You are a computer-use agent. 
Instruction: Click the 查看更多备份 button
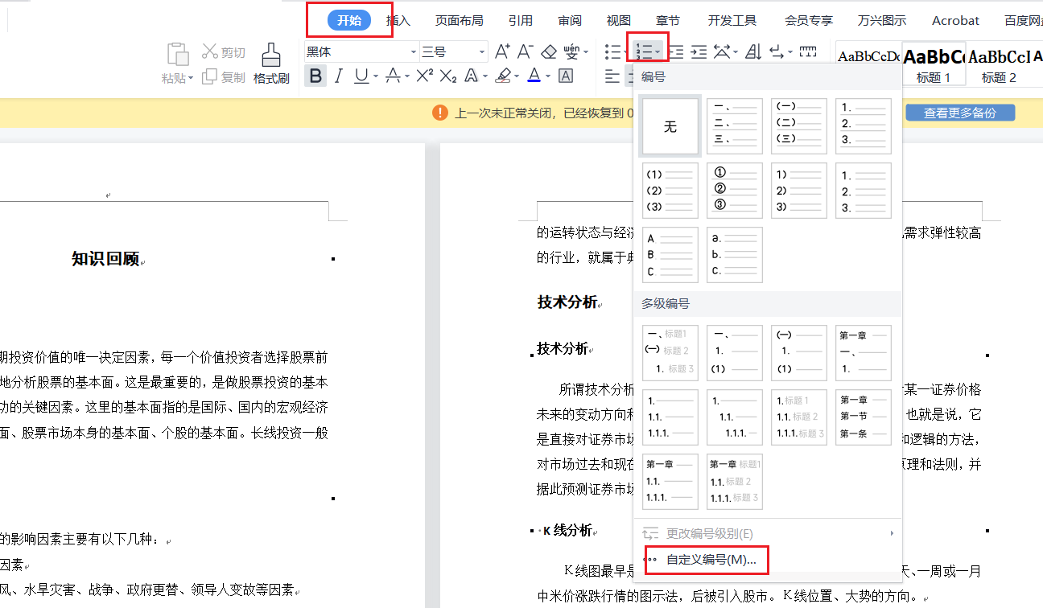point(959,113)
